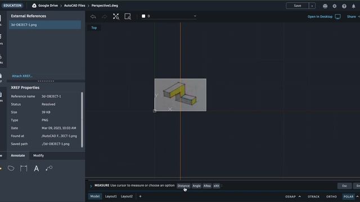This screenshot has height=202, width=360.
Task: Choose the eXit measure option
Action: (216, 186)
